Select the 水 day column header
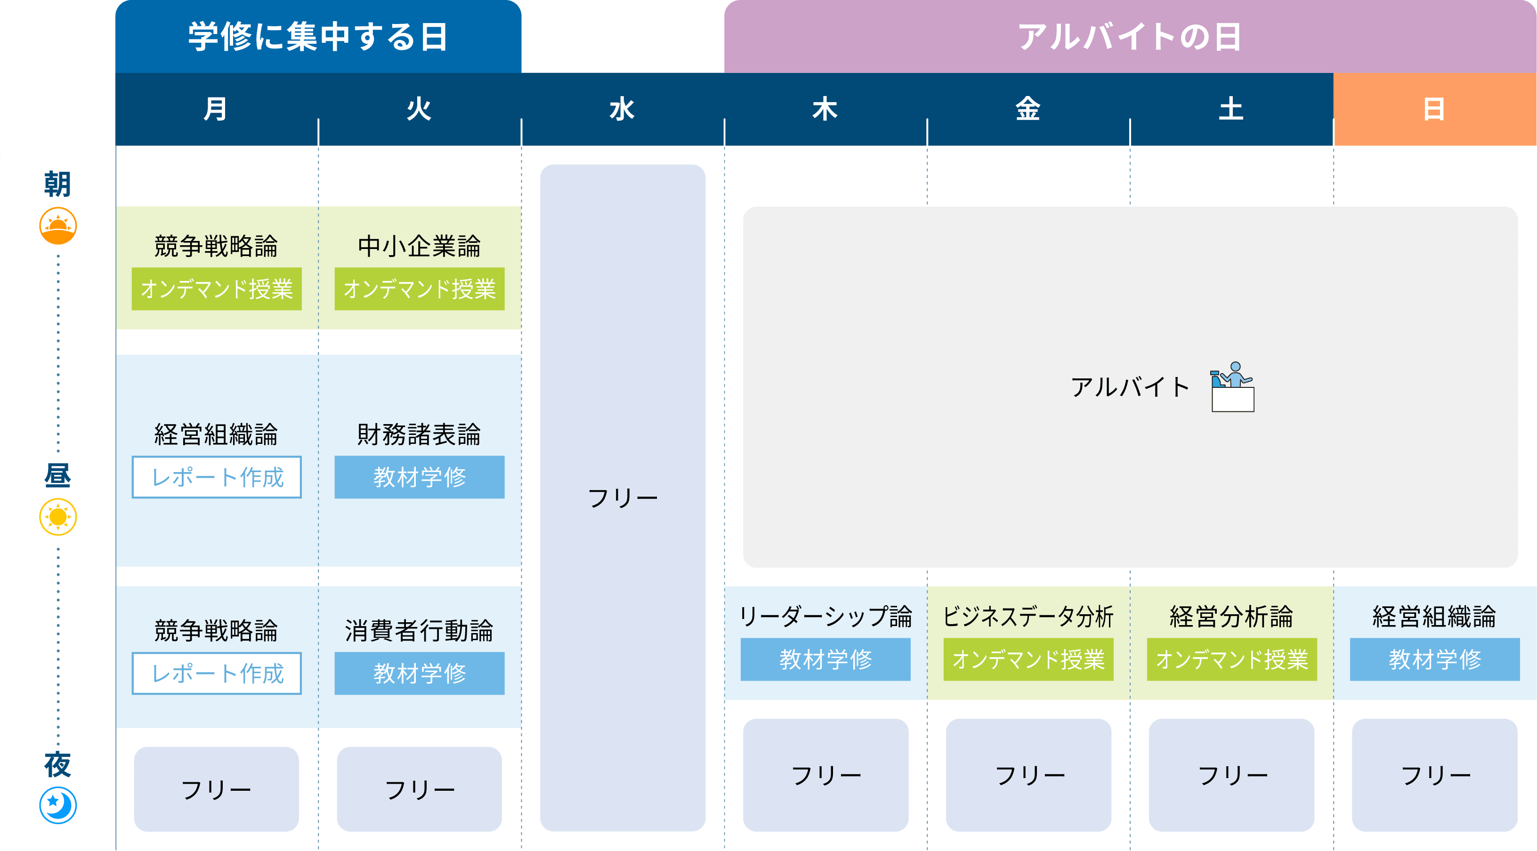 [x=623, y=109]
